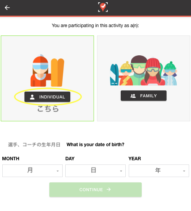The height and width of the screenshot is (211, 191).
Task: Click the arrow icon on Continue button
Action: point(108,190)
